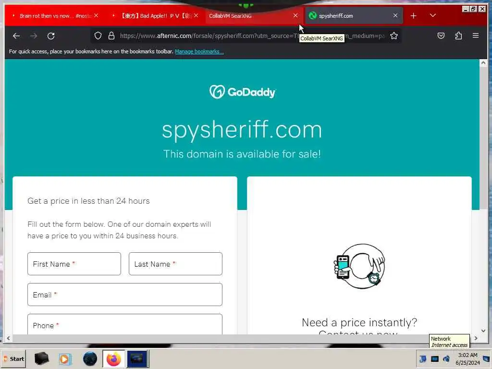This screenshot has width=492, height=369.
Task: Launch the media player taskbar icon
Action: 65,359
